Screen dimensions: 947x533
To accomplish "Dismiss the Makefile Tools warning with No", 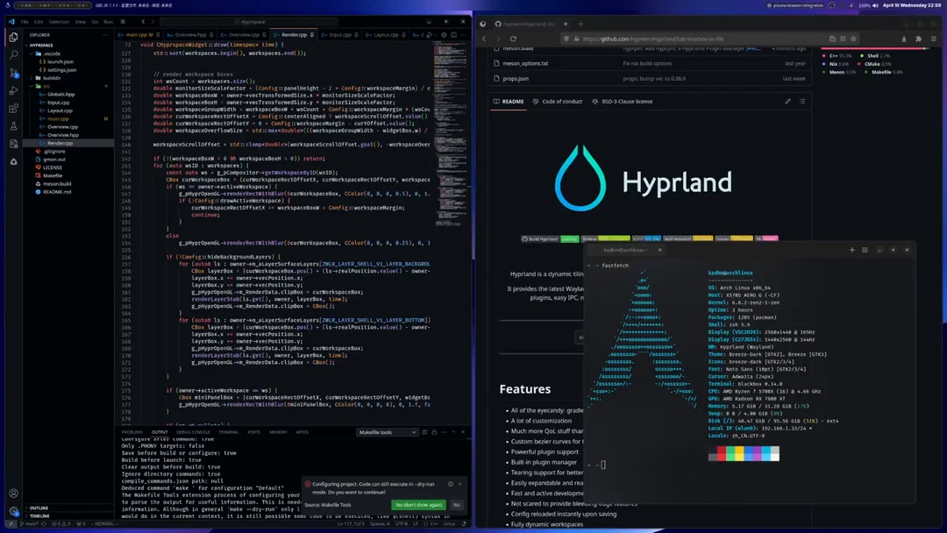I will pos(456,505).
